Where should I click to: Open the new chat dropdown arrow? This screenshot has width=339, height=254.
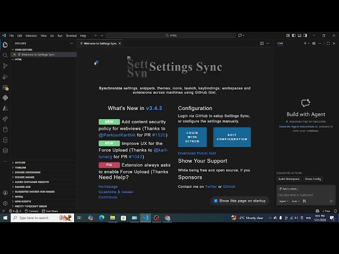(309, 43)
